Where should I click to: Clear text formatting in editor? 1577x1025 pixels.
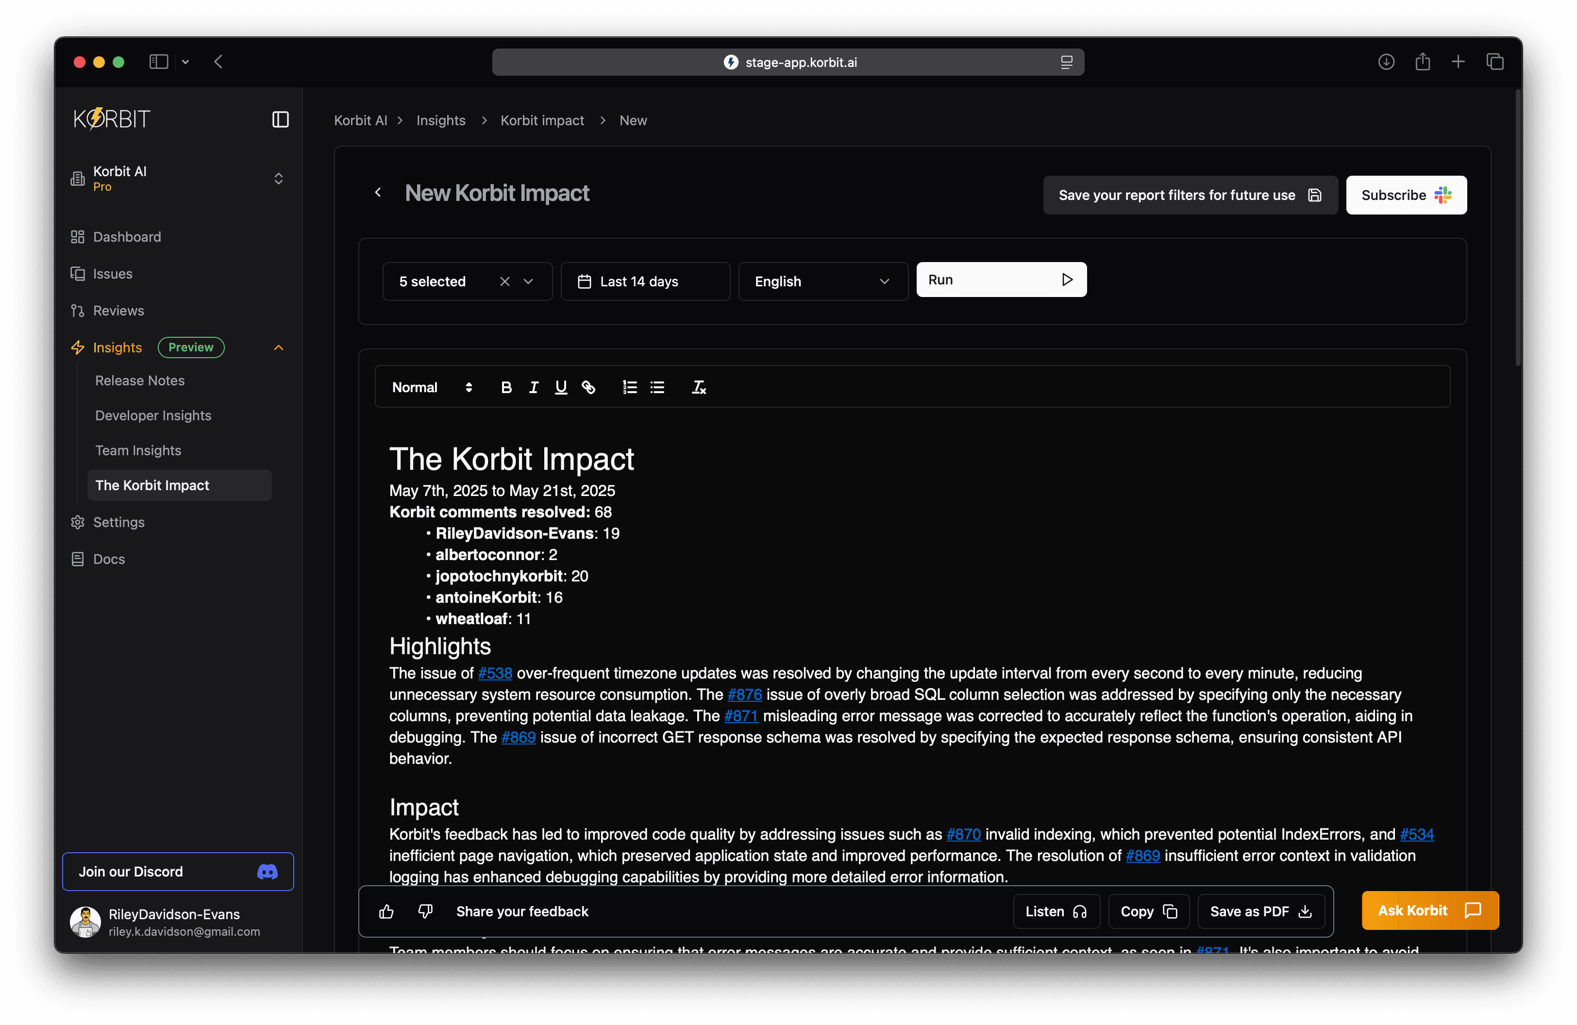(x=699, y=387)
